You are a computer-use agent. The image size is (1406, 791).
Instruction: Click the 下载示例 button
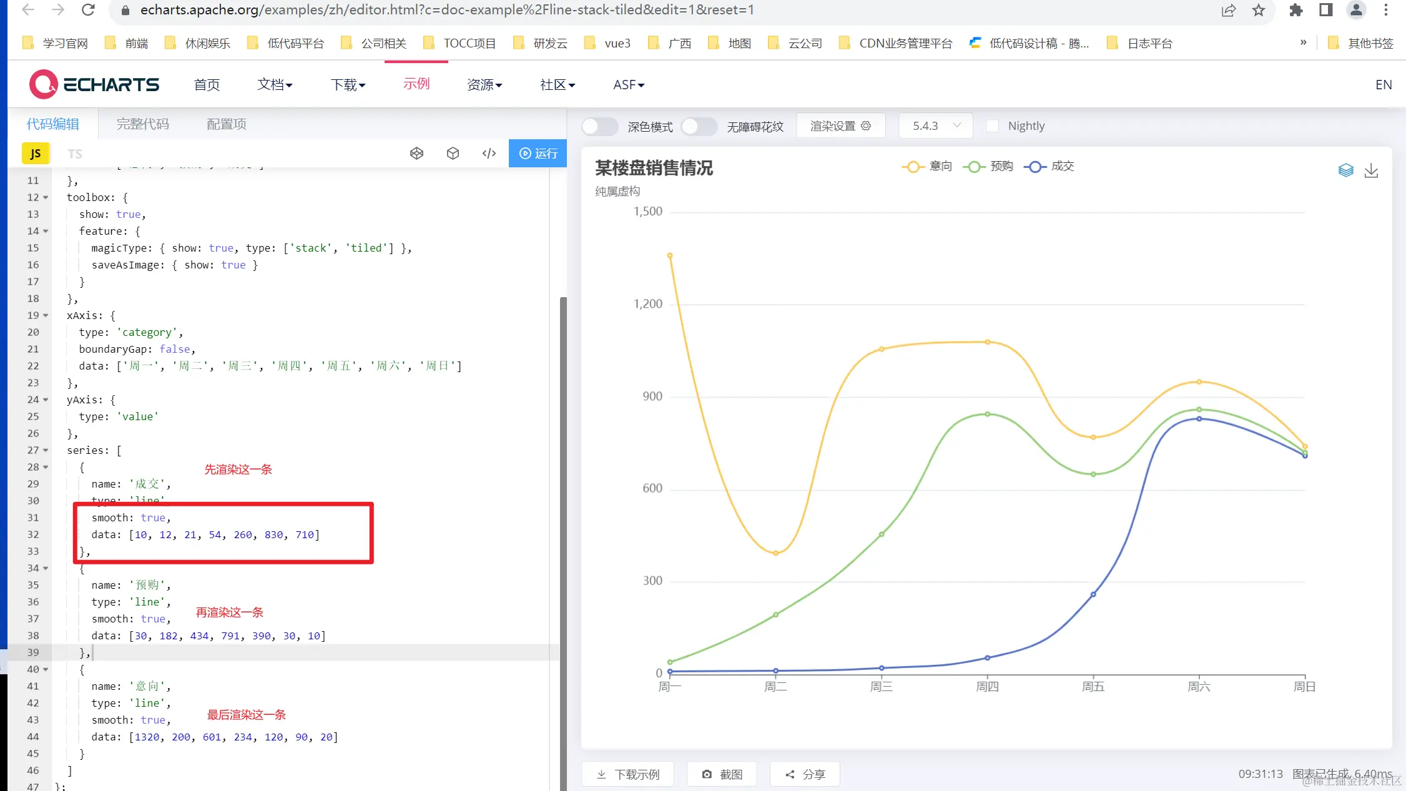click(x=627, y=774)
